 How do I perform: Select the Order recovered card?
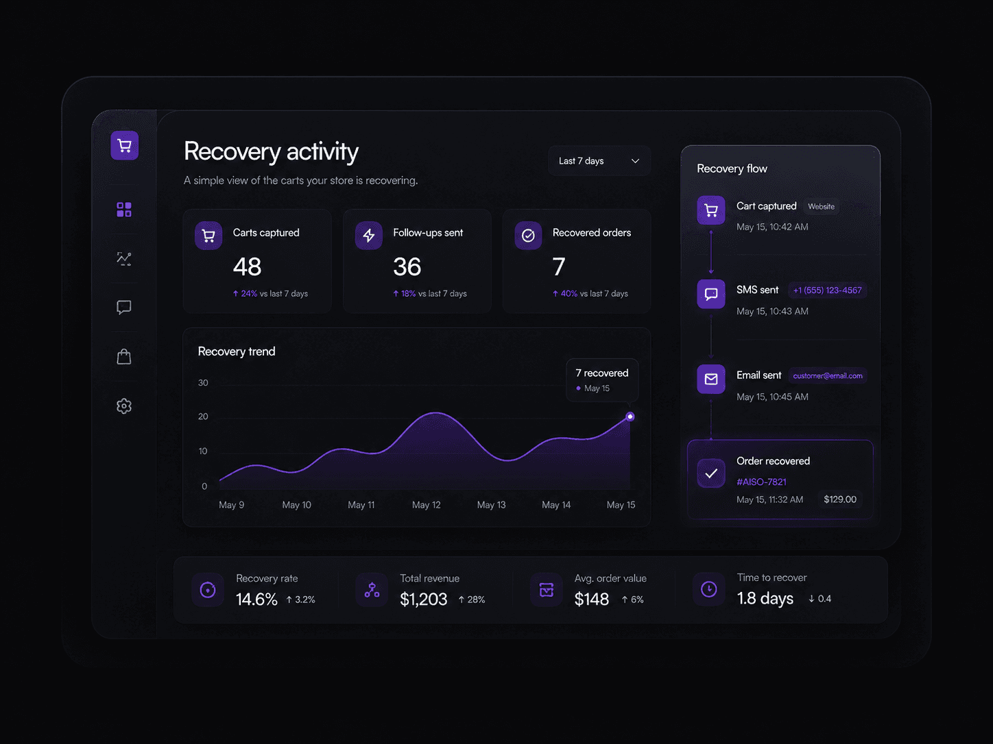tap(780, 480)
